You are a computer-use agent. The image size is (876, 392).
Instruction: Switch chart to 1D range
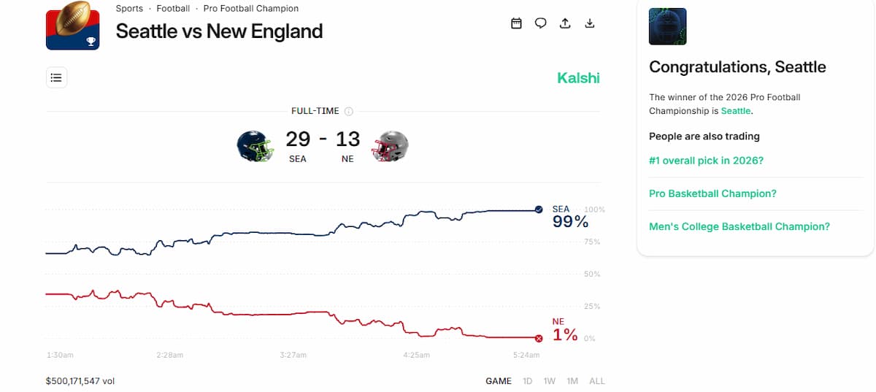tap(527, 381)
